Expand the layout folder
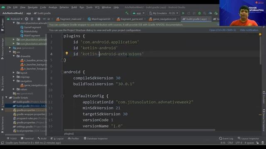Screen dimensions: 266x149 point(14,73)
